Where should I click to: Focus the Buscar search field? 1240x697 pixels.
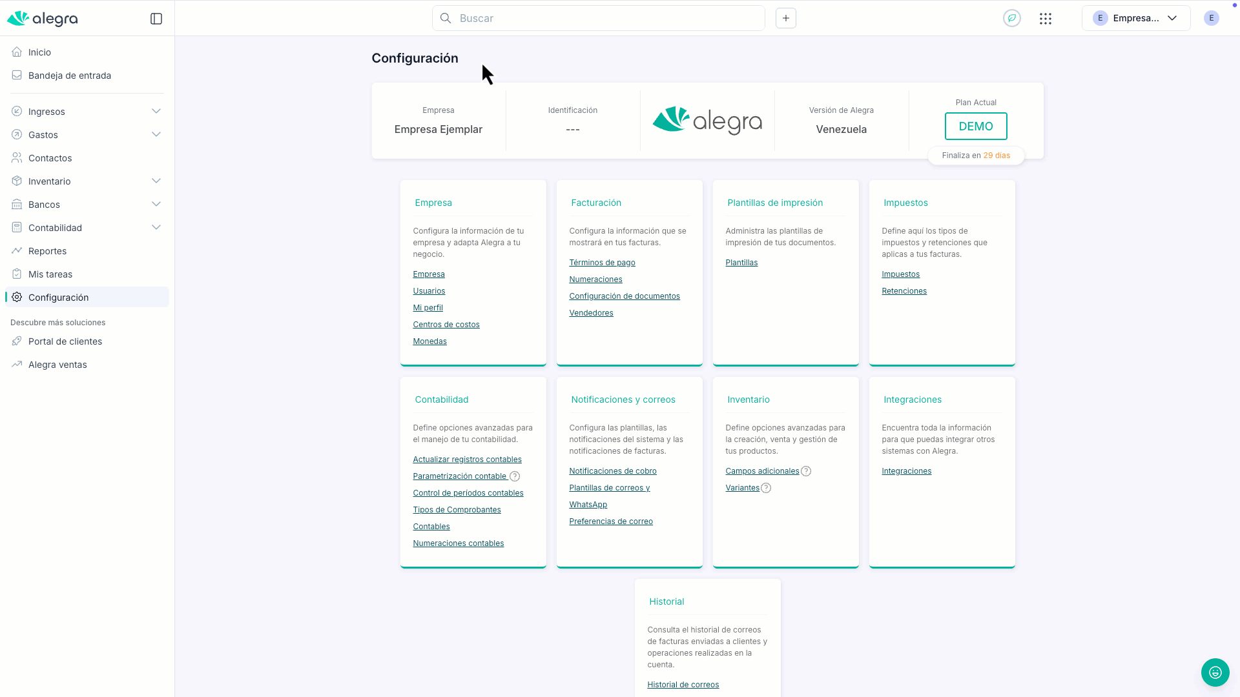[x=599, y=18]
